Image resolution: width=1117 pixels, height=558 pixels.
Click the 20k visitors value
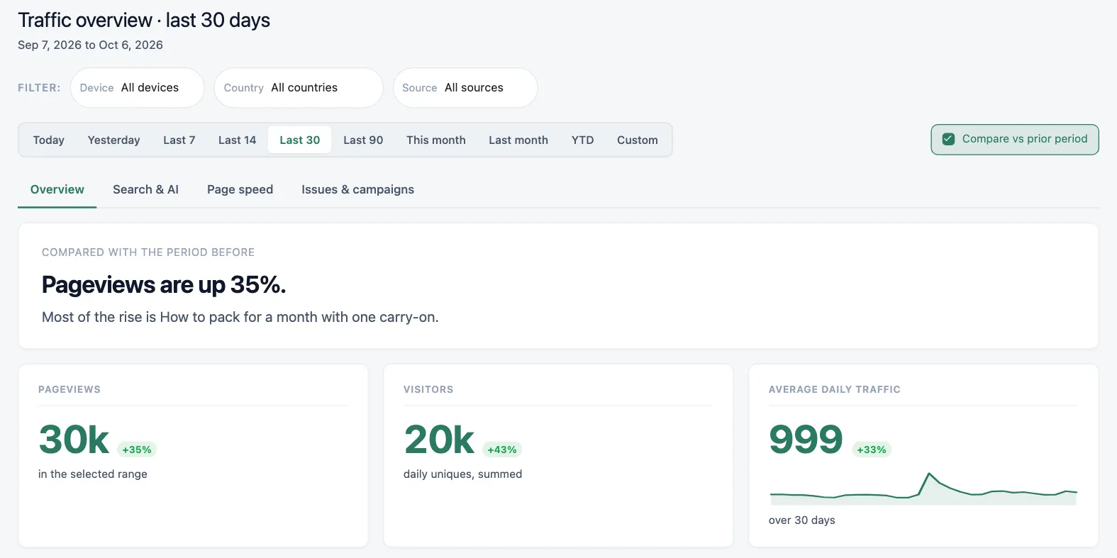[439, 440]
